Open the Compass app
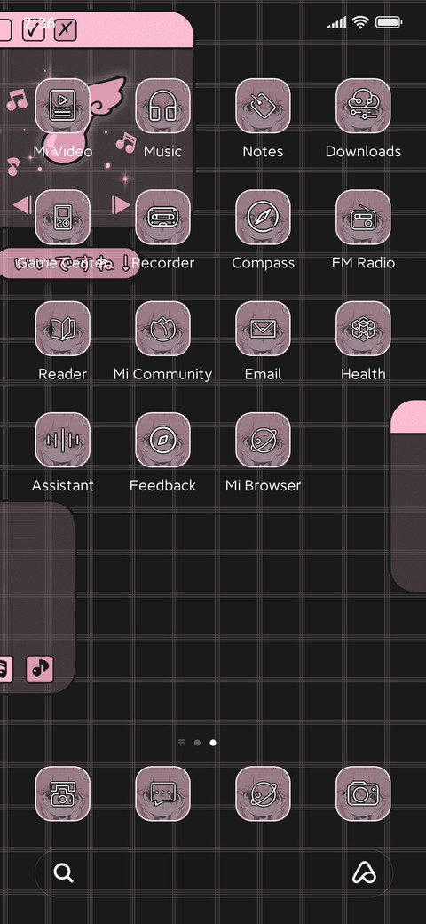 (263, 218)
